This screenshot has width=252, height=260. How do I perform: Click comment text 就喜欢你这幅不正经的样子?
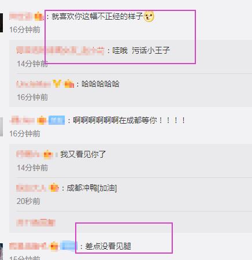(97, 17)
